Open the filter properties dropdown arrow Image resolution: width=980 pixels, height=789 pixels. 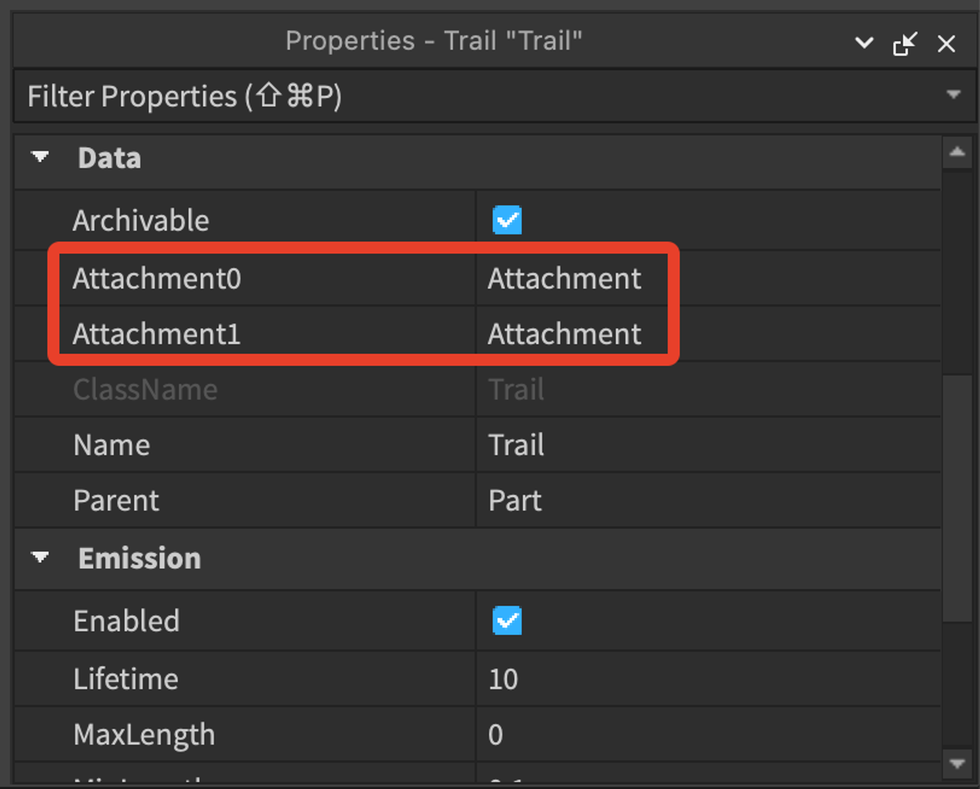coord(953,95)
